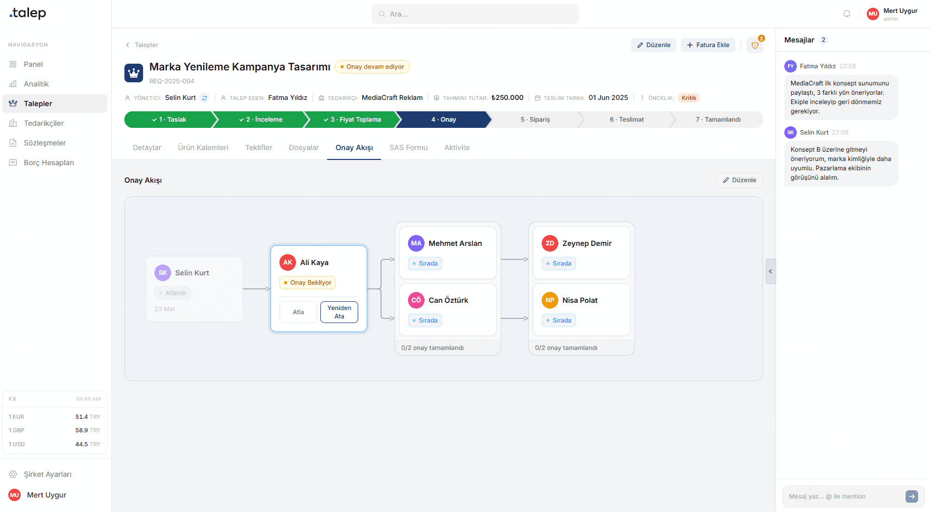The image size is (930, 512).
Task: Open Mert Uygur profile menu
Action: [892, 14]
